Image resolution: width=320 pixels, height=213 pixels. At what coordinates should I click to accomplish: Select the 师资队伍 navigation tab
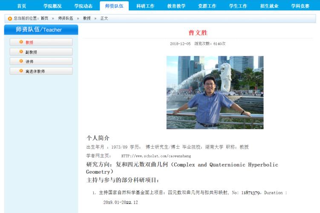pos(114,6)
